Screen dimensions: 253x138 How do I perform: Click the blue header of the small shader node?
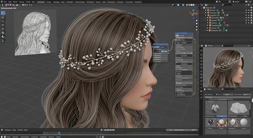(161, 44)
